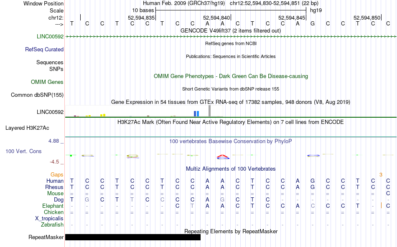Click the 100 Vert. Cons track label
Viewport: 397px width, 247px height.
(x=23, y=151)
